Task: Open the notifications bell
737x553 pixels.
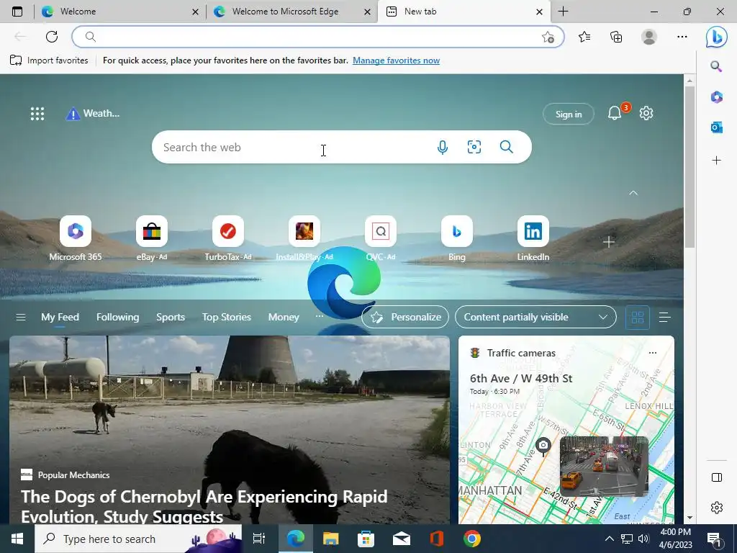Action: click(615, 113)
